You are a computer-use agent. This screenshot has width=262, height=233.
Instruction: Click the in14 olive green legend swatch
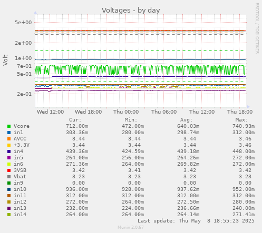[9, 215]
